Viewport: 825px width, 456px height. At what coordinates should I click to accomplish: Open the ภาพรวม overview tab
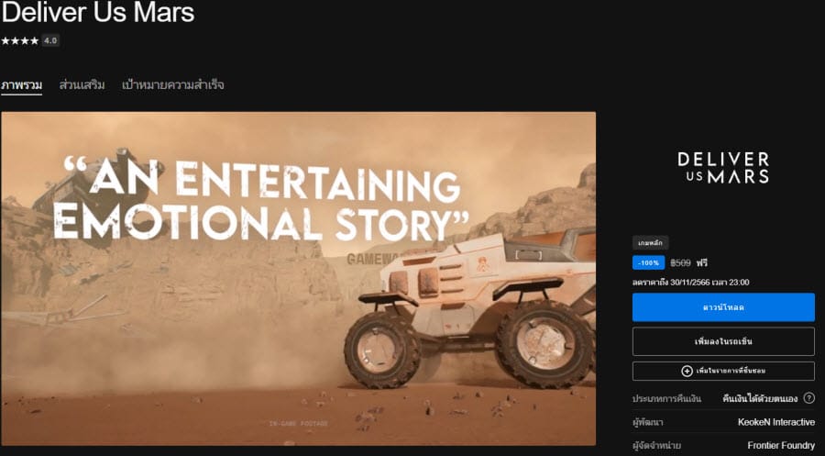[x=22, y=84]
